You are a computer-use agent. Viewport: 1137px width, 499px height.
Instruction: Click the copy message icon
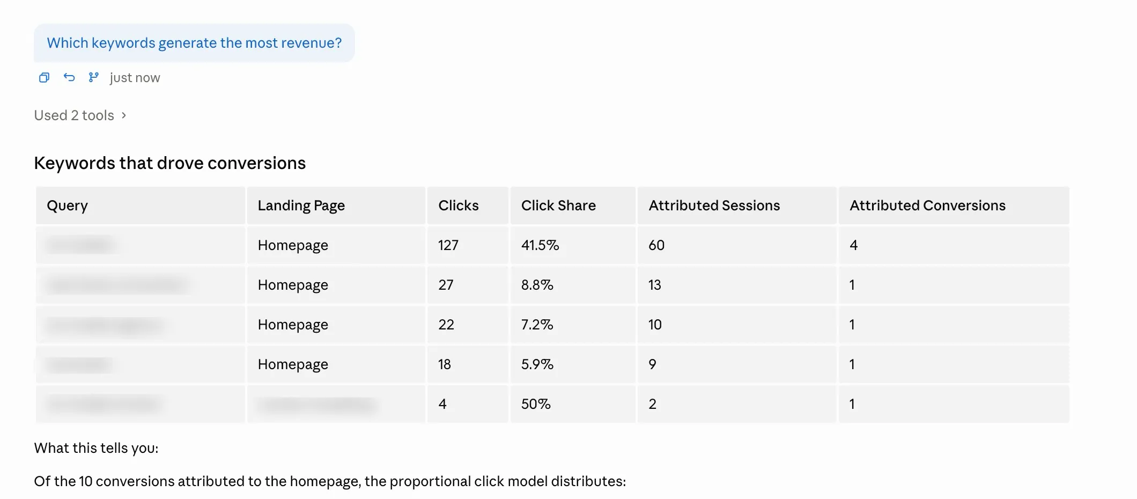coord(44,78)
